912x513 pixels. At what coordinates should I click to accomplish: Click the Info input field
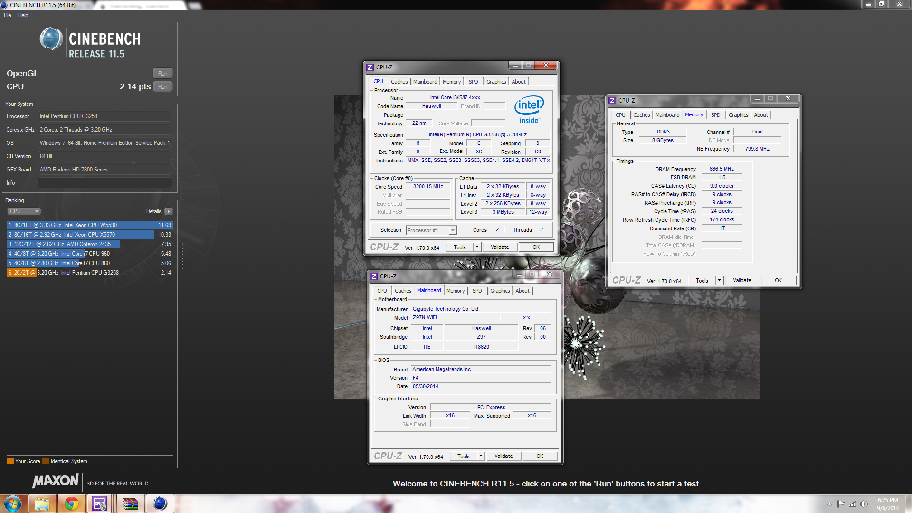pyautogui.click(x=105, y=183)
